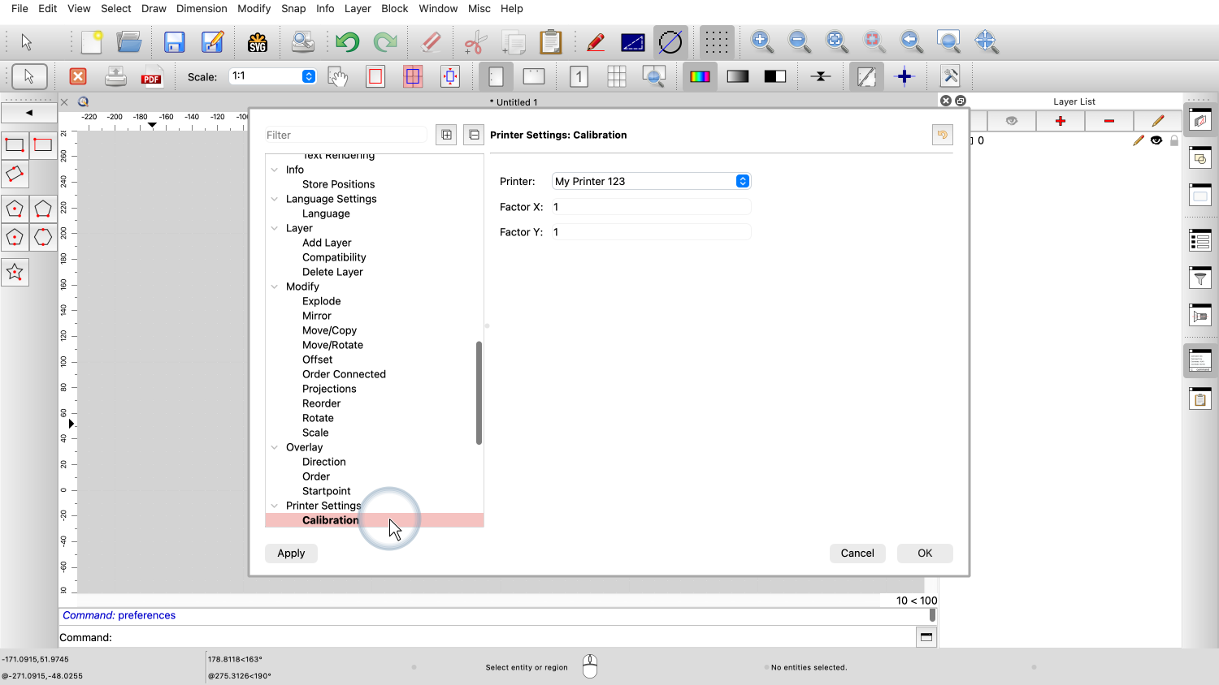1219x685 pixels.
Task: Collapse the Modify tree section
Action: [275, 286]
